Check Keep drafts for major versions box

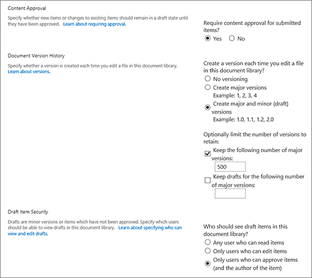(x=207, y=180)
